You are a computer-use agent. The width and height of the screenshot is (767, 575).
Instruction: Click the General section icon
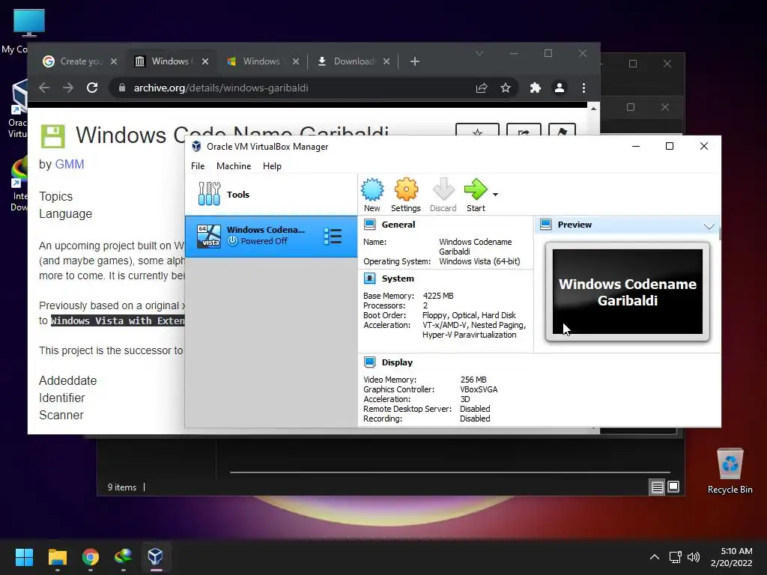tap(370, 225)
